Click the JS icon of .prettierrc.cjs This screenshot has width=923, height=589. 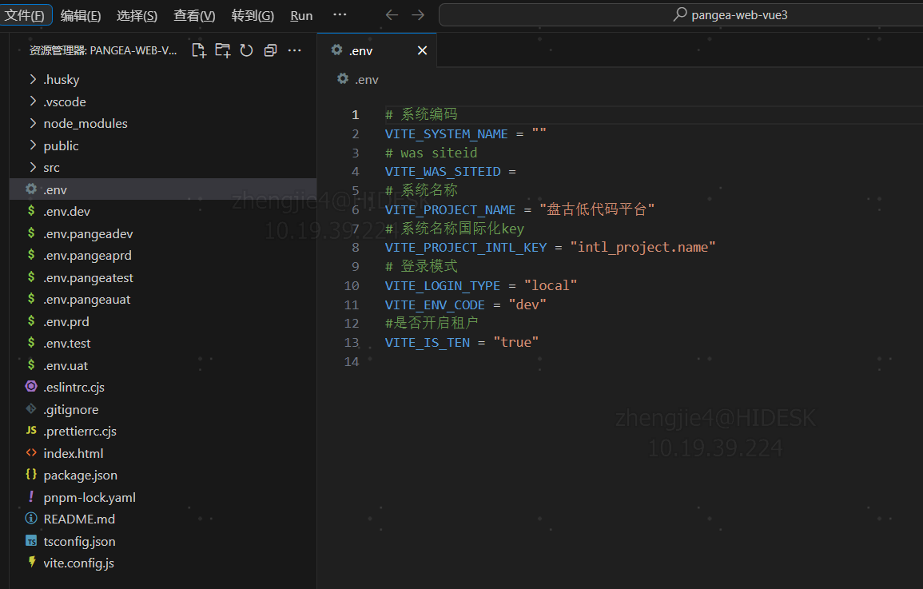click(x=31, y=431)
